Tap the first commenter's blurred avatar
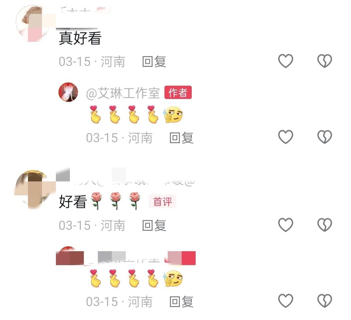351x320 pixels. click(33, 23)
